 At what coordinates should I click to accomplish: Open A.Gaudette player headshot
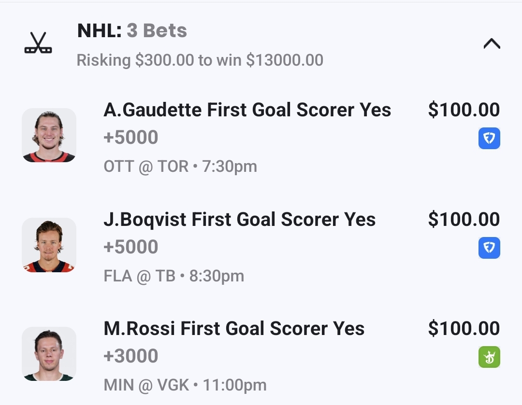(x=49, y=135)
